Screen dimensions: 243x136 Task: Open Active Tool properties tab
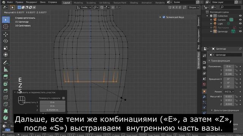pos(204,56)
